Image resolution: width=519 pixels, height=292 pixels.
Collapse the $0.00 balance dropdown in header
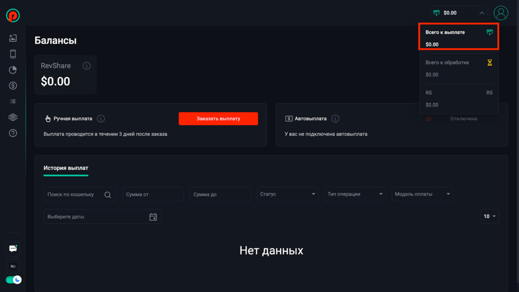coord(459,13)
